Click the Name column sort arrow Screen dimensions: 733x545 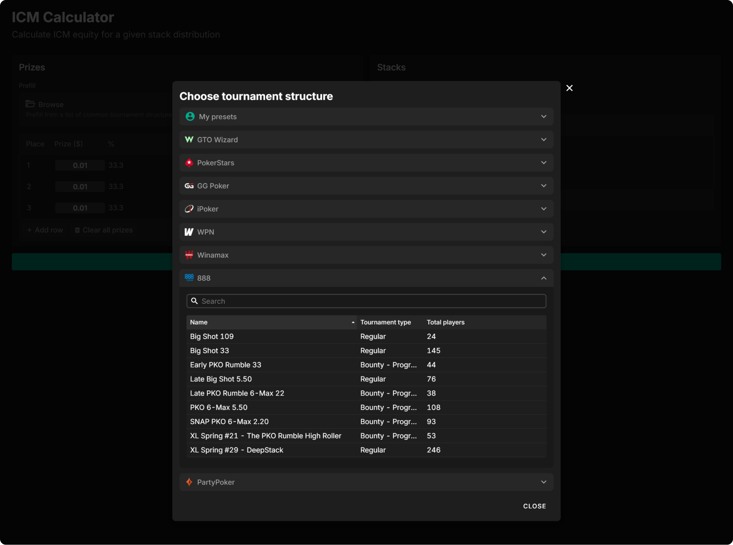353,322
